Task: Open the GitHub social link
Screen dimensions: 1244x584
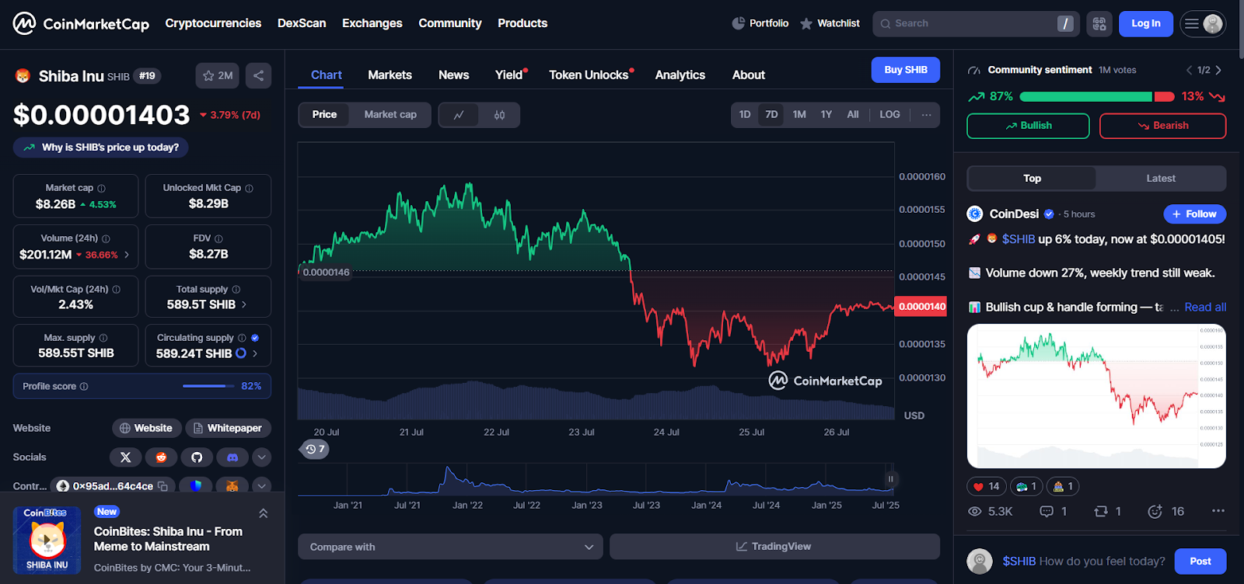Action: tap(197, 457)
